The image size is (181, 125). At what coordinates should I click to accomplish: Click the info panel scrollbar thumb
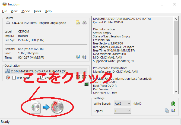point(176,38)
